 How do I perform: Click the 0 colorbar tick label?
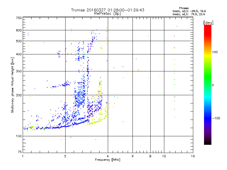point(213,85)
